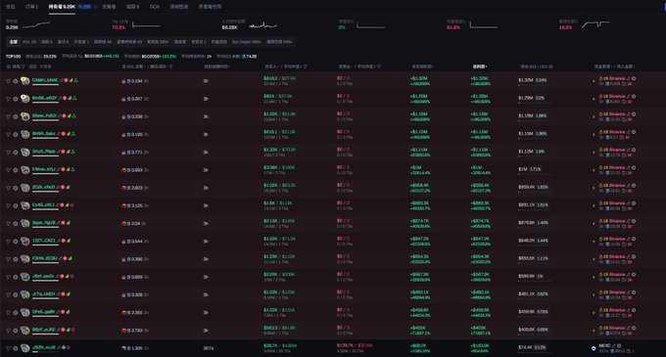Click the blue badge next to holders count tab
Viewport: 666px width, 357px height.
point(84,7)
